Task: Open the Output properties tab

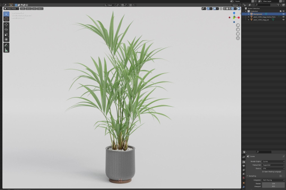Action: tap(244, 166)
